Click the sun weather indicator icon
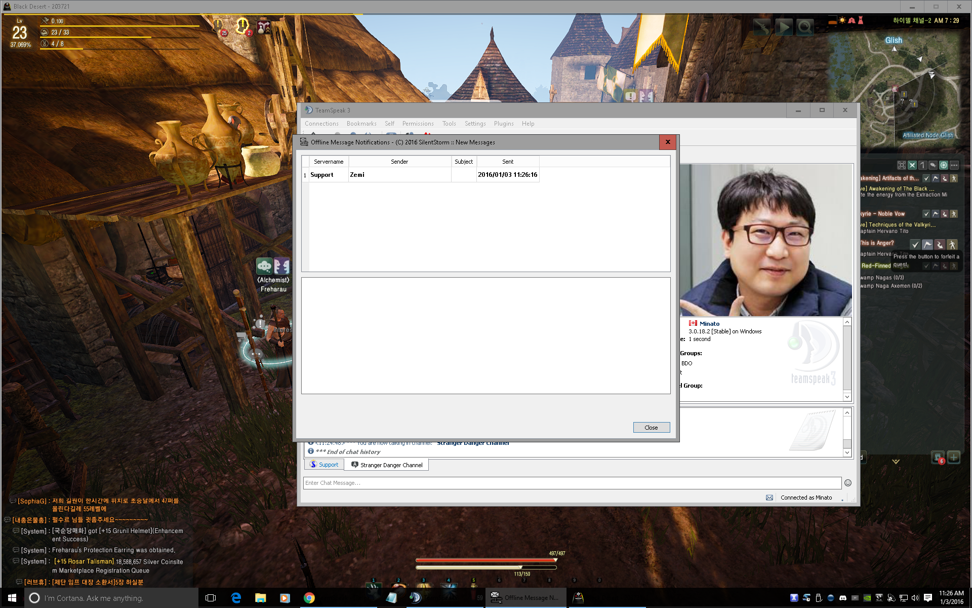This screenshot has height=608, width=972. coord(842,20)
